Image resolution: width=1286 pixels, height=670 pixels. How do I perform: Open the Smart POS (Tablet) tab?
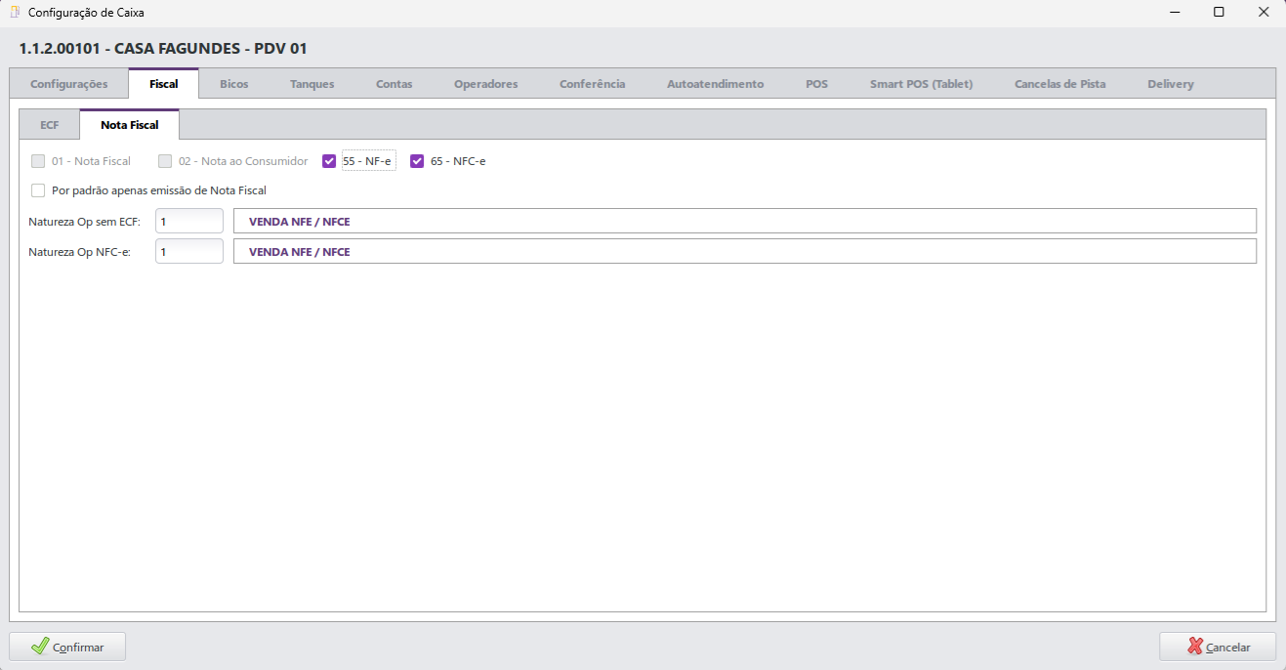(922, 84)
